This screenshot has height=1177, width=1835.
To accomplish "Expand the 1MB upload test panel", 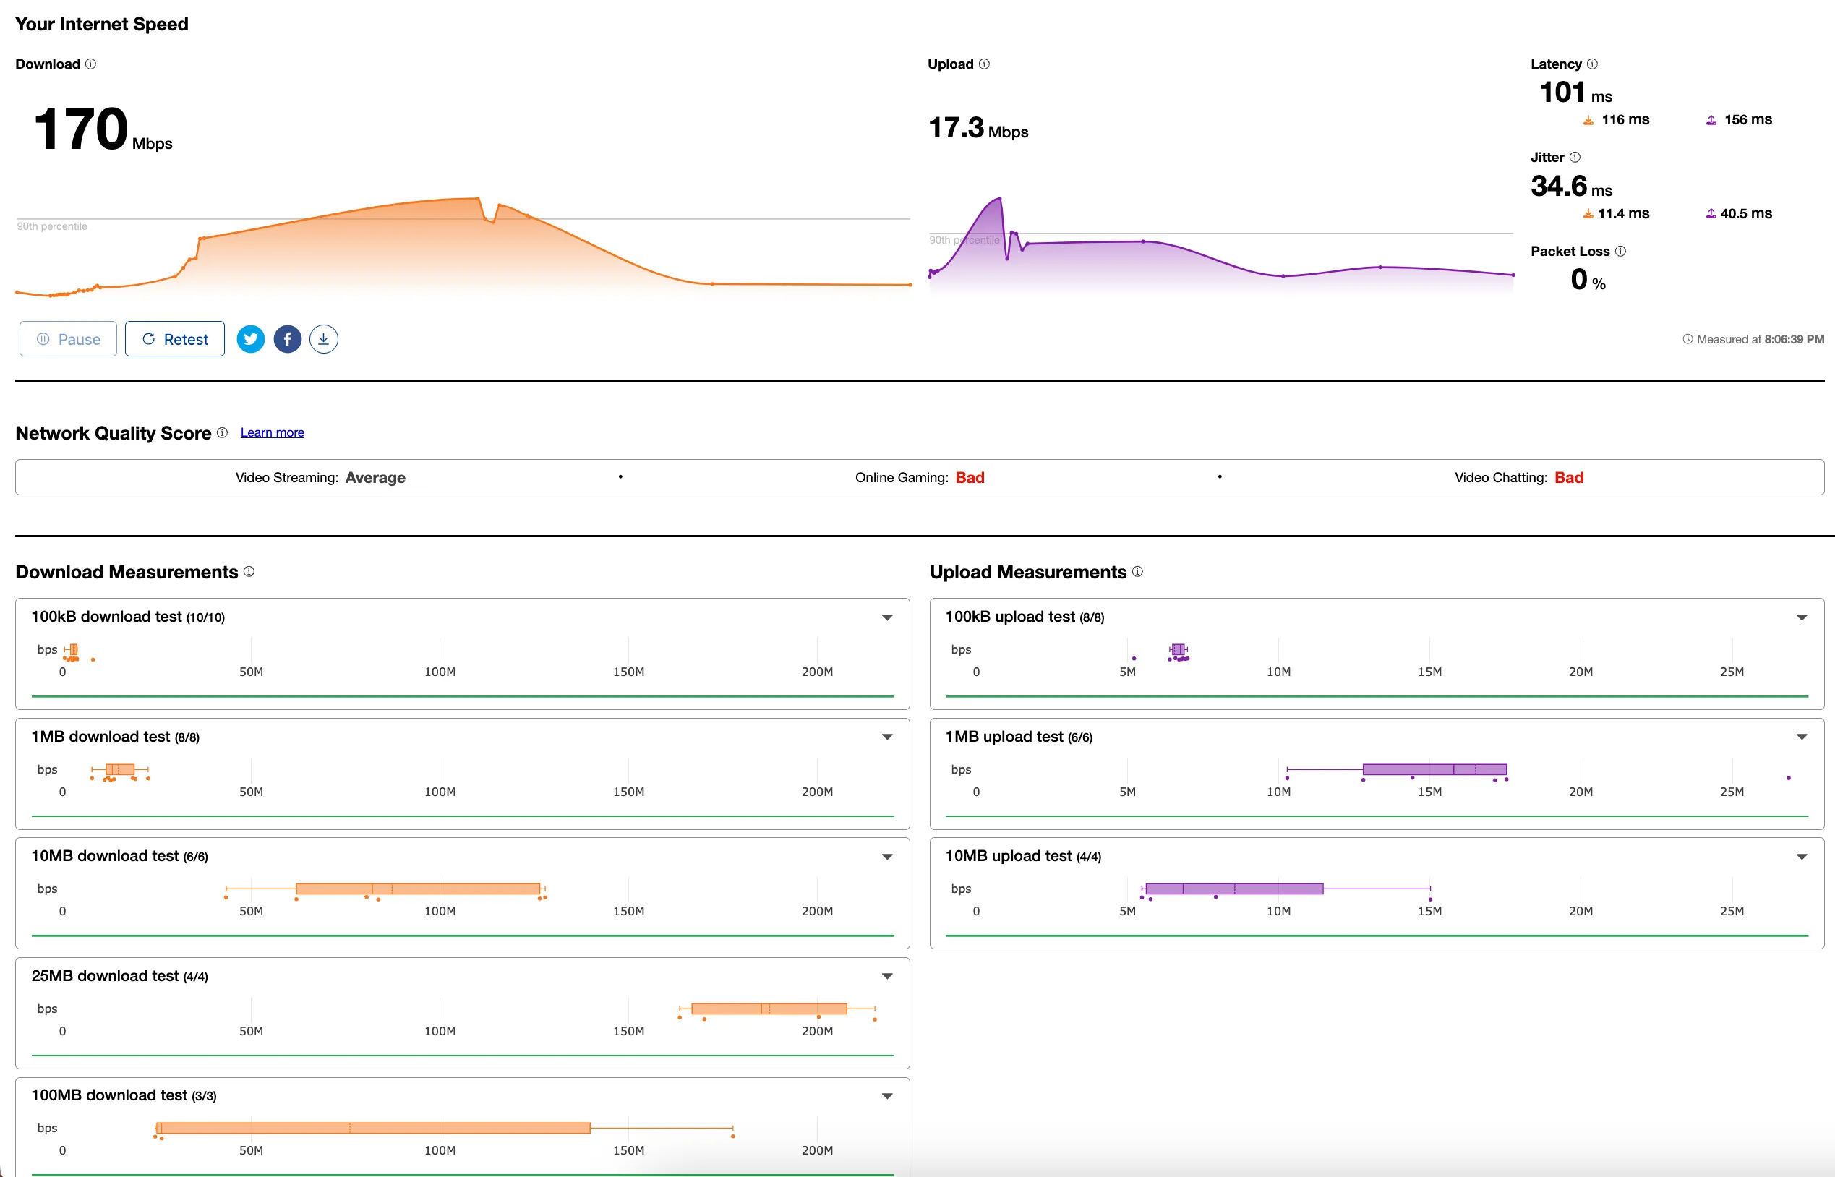I will (1801, 737).
